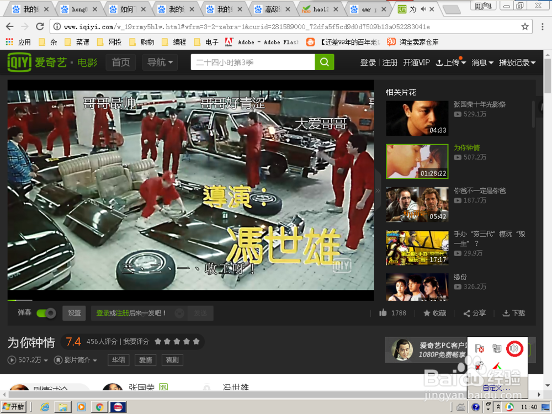
Task: Click the iQIYI logo
Action: tap(20, 62)
